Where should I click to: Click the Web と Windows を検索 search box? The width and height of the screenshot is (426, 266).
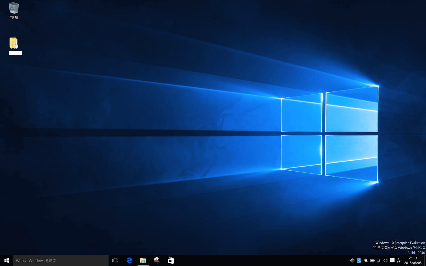point(61,261)
